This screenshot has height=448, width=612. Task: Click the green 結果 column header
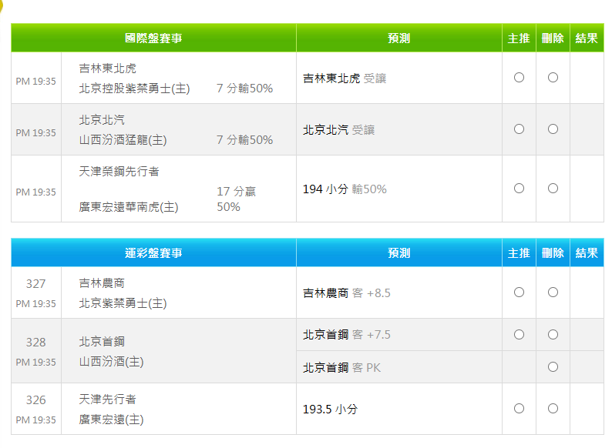click(587, 38)
